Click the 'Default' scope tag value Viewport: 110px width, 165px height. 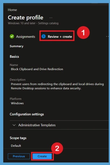tap(16, 146)
